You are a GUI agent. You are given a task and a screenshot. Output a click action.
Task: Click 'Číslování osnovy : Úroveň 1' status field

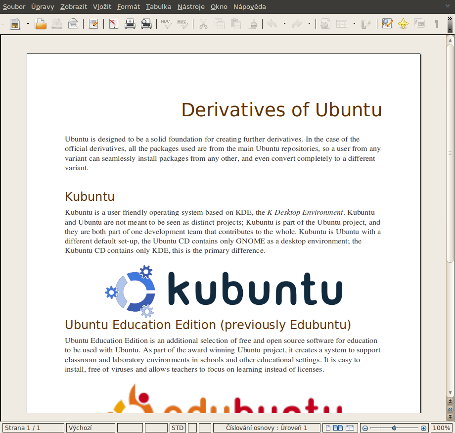click(267, 428)
